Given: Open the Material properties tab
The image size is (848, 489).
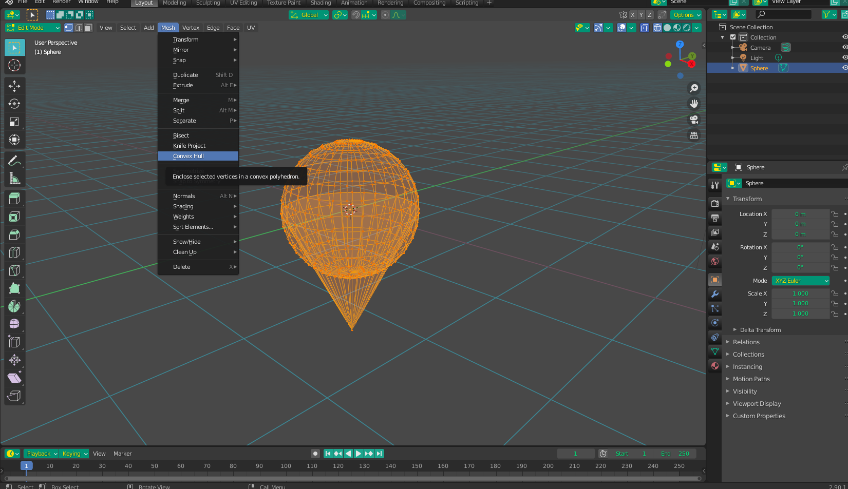Looking at the screenshot, I should pos(715,366).
